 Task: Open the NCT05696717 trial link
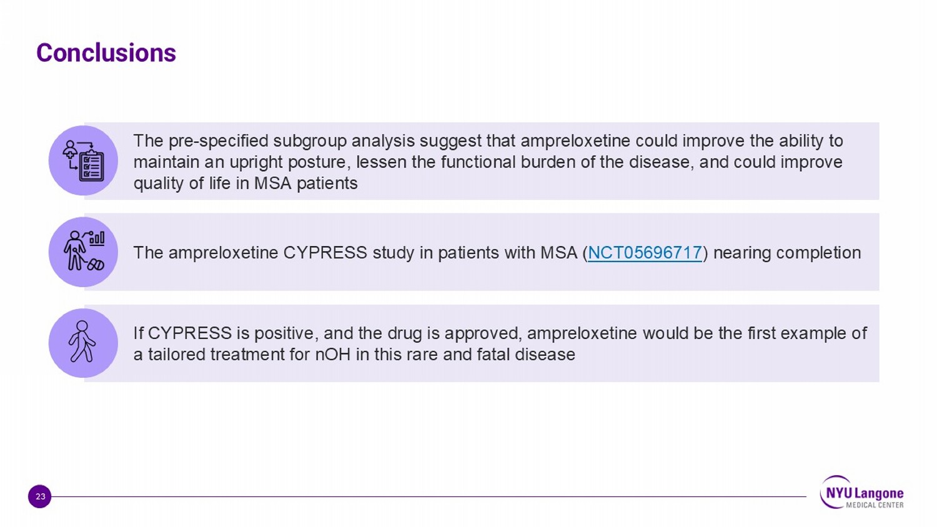coord(645,253)
